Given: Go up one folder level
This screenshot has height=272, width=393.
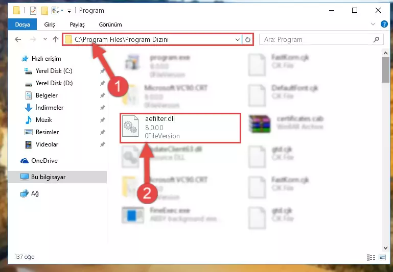Looking at the screenshot, I should tap(56, 39).
